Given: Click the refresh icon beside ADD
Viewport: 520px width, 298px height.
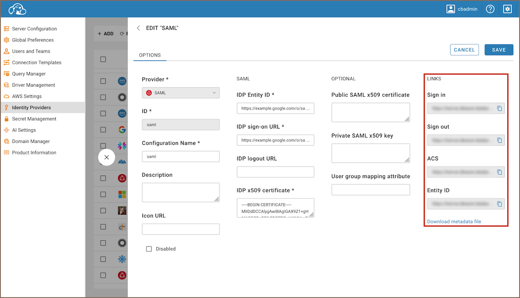Looking at the screenshot, I should 123,33.
